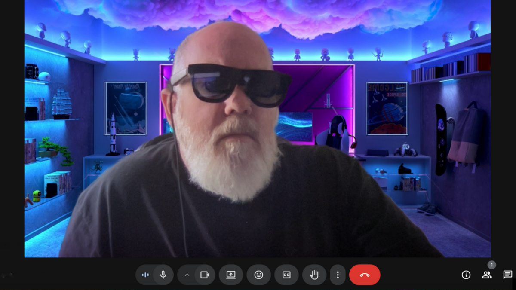Open the in-call chat
This screenshot has height=290, width=516.
coord(507,275)
